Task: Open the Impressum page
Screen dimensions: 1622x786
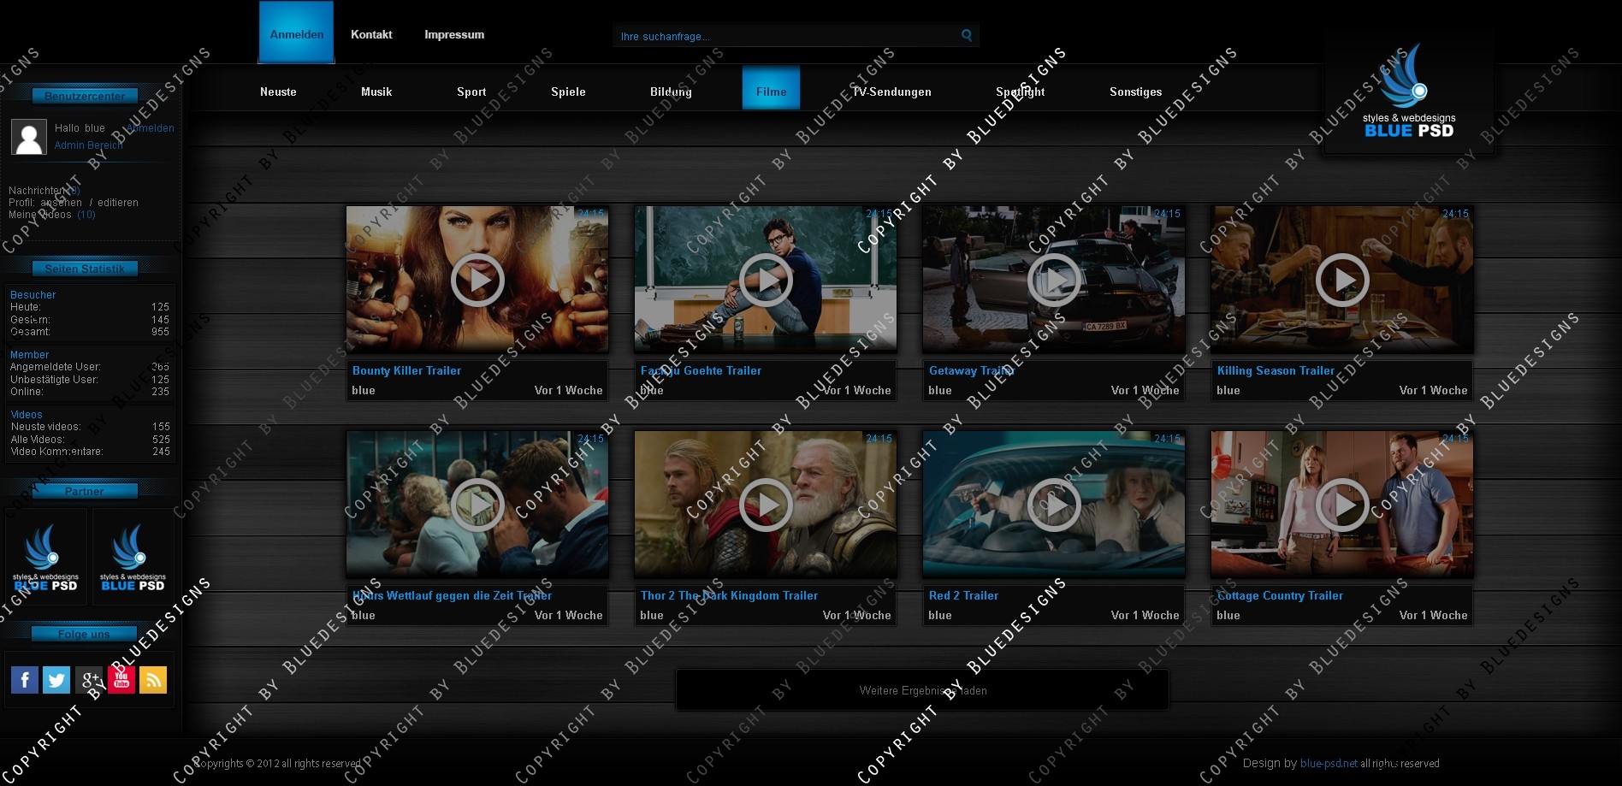Action: 454,35
